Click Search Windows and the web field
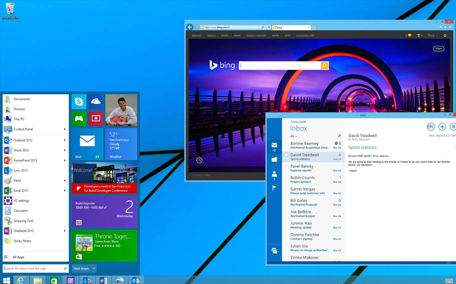Screen dimensions: 456x284 (x=35, y=269)
